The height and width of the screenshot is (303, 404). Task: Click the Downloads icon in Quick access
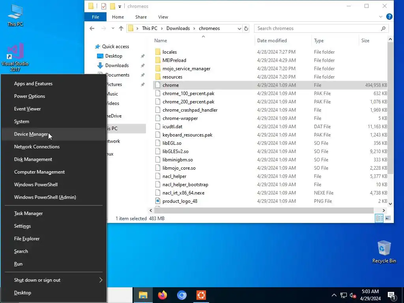[x=100, y=65]
